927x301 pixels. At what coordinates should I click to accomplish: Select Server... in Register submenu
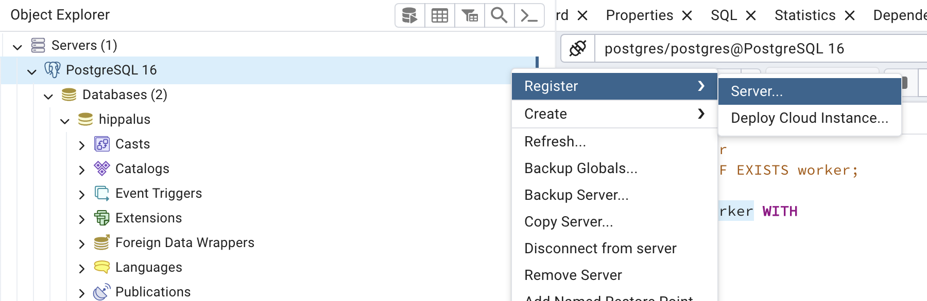click(810, 91)
